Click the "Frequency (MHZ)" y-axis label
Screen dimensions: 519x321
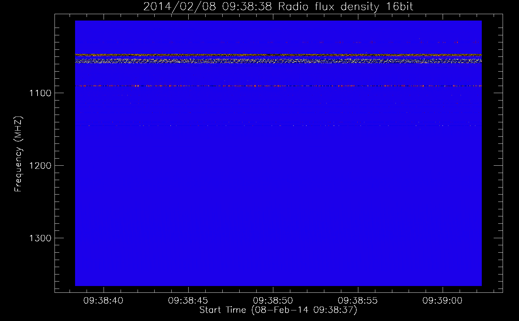18,154
